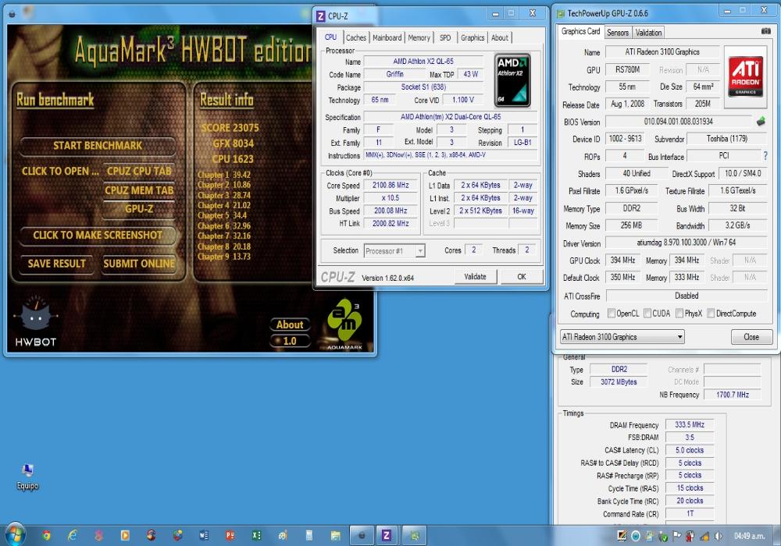
Task: Click START BENCHMARK in AquaMark
Action: (x=98, y=146)
